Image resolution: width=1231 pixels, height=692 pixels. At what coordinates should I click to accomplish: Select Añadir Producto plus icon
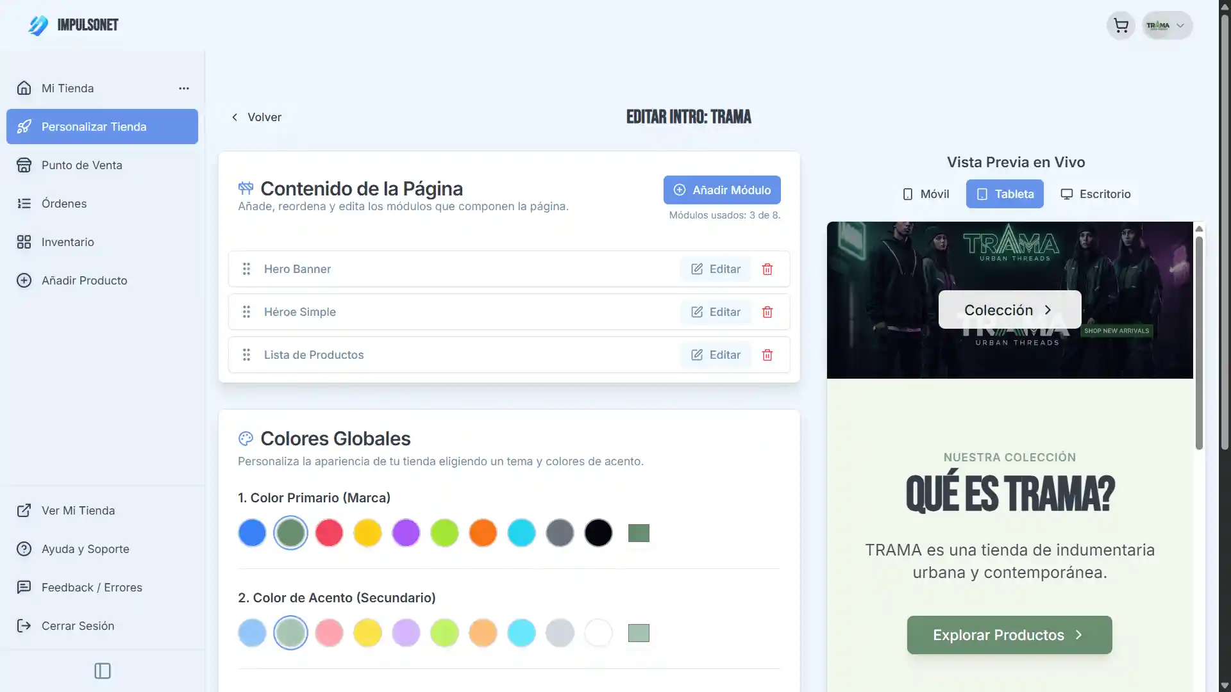[x=24, y=280]
